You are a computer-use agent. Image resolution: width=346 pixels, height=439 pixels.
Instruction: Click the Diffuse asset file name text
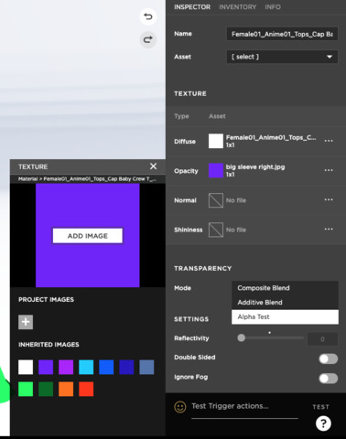click(271, 137)
